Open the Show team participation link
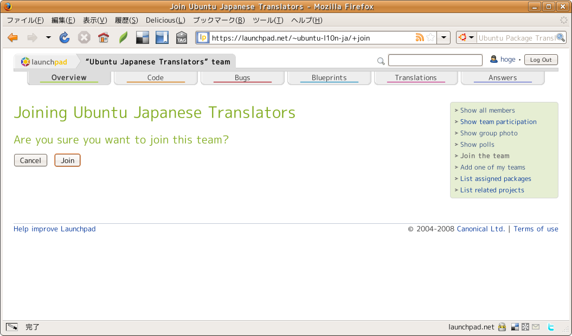Screen dimensions: 572x336 coord(498,122)
